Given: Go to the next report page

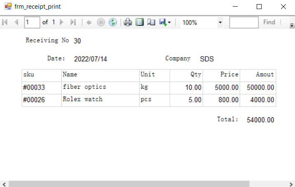Looking at the screenshot, I should point(62,22).
